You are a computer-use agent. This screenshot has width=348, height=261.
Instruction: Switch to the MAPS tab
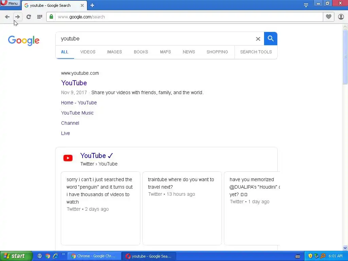(166, 52)
